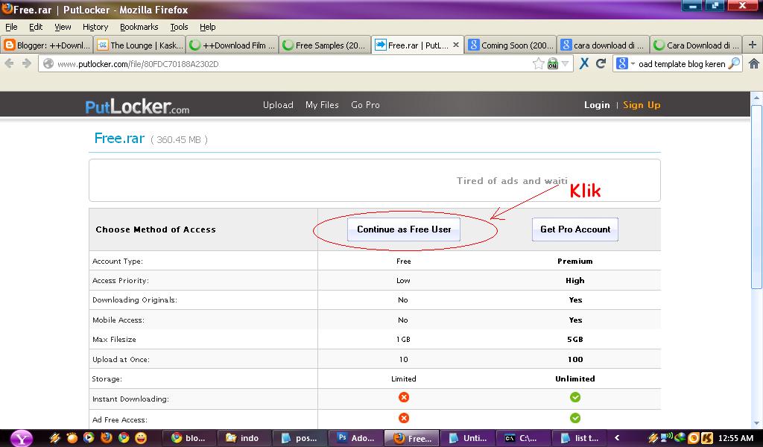Viewport: 763px width, 447px height.
Task: Click the magnifier search icon
Action: [x=734, y=63]
